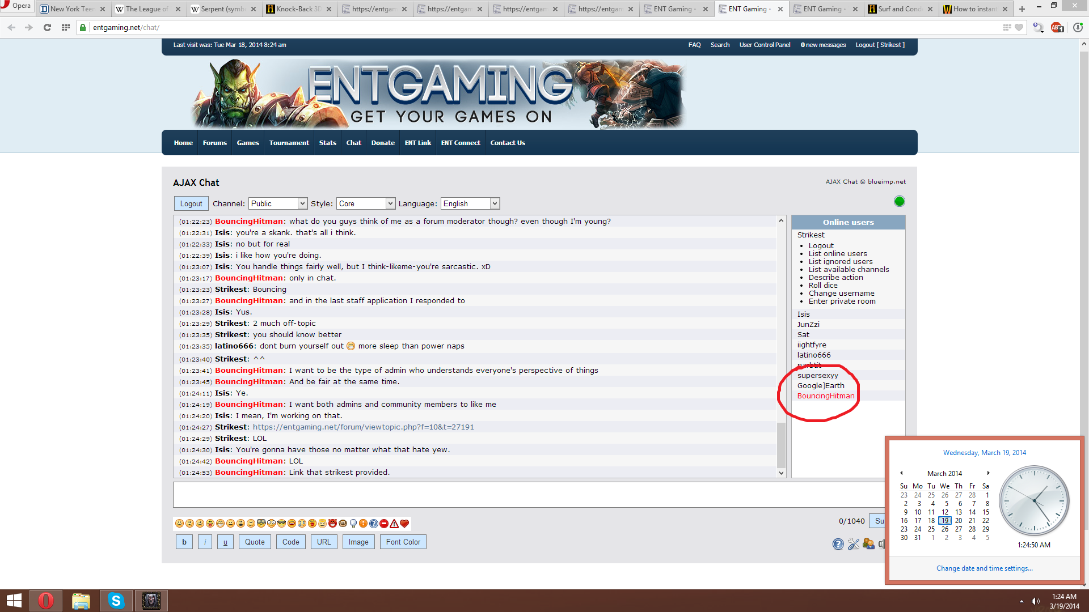This screenshot has width=1089, height=612.
Task: Insert the red heart emoticon
Action: pyautogui.click(x=404, y=524)
